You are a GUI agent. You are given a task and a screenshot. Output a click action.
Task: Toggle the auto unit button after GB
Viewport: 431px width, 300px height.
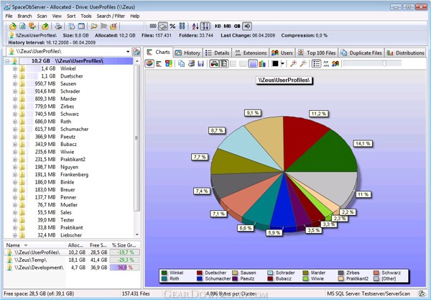click(247, 27)
